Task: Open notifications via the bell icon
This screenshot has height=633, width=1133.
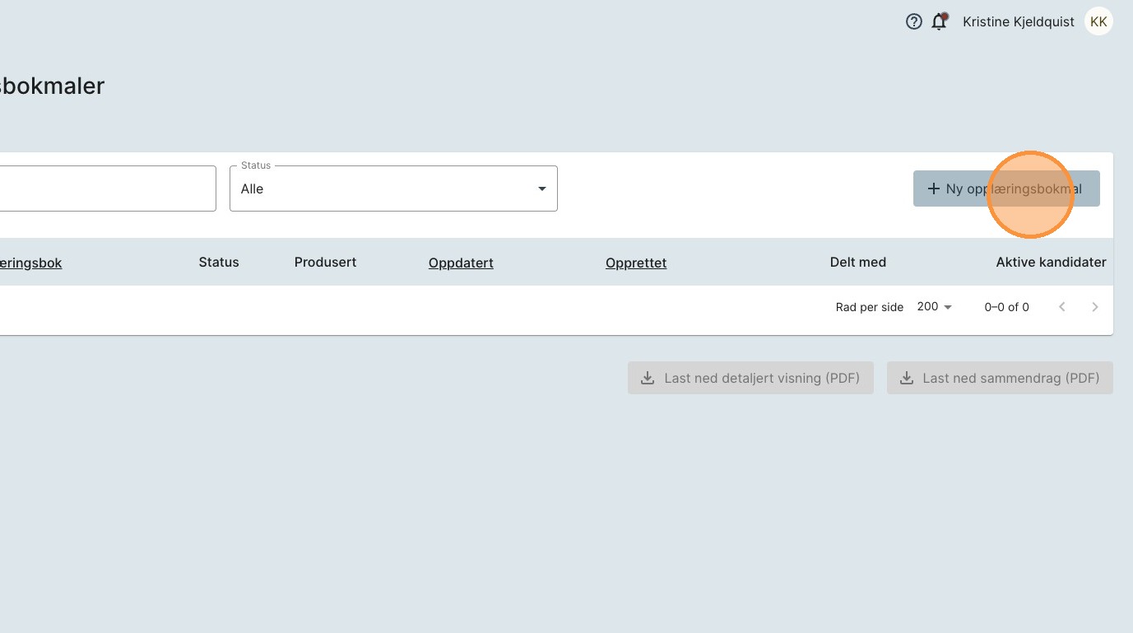Action: [939, 22]
